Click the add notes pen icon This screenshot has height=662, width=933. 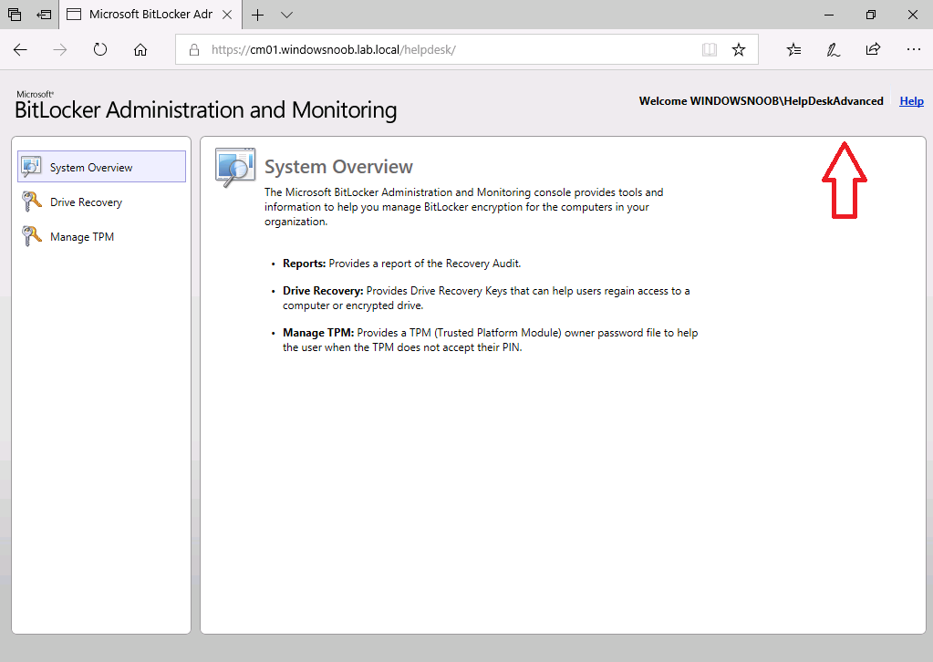833,50
